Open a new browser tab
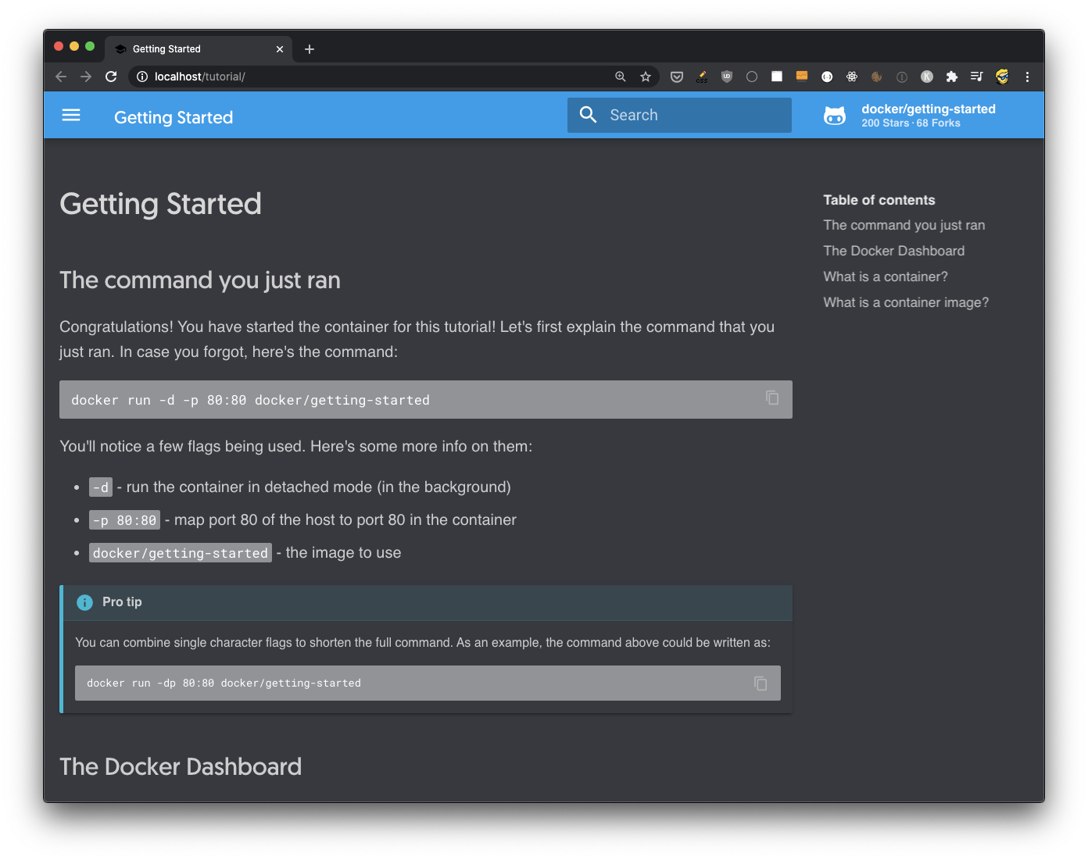The width and height of the screenshot is (1088, 860). (x=310, y=49)
